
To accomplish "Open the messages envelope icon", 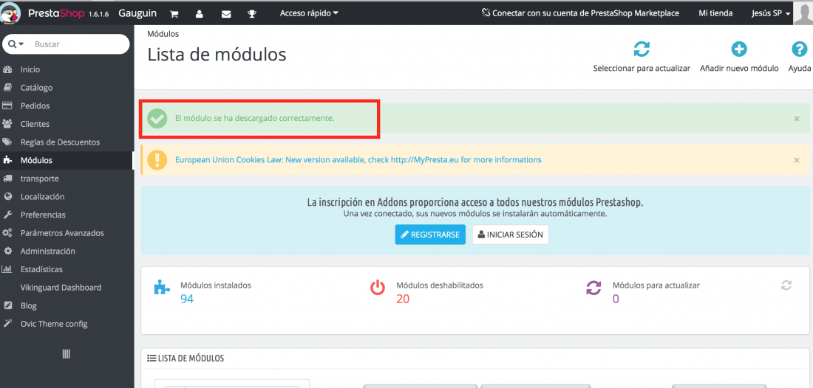I will (226, 14).
